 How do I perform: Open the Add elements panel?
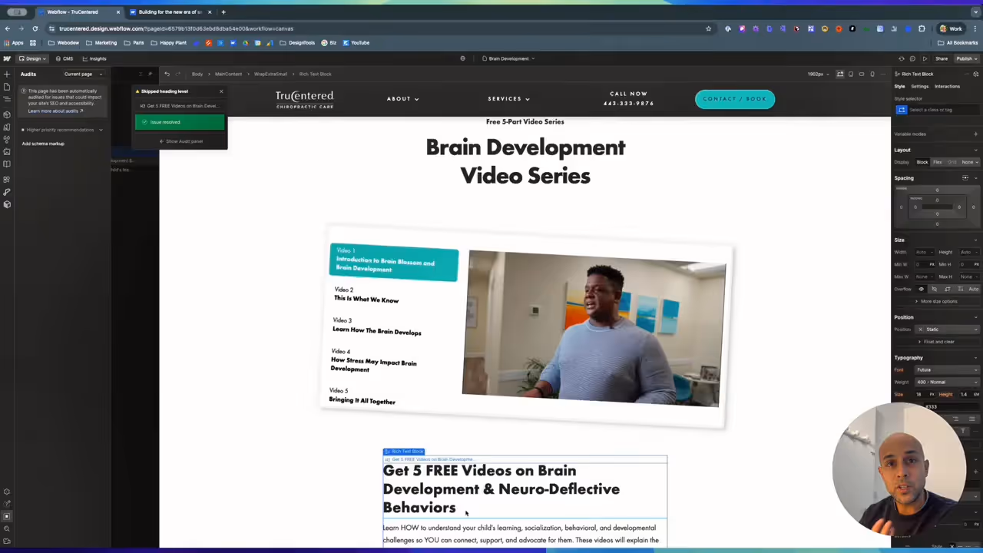[x=7, y=75]
